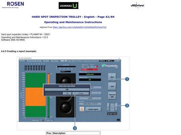Image resolution: width=181 pixels, height=135 pixels.
Task: Click the RB Carneval waveform logo
Action: 137,5
